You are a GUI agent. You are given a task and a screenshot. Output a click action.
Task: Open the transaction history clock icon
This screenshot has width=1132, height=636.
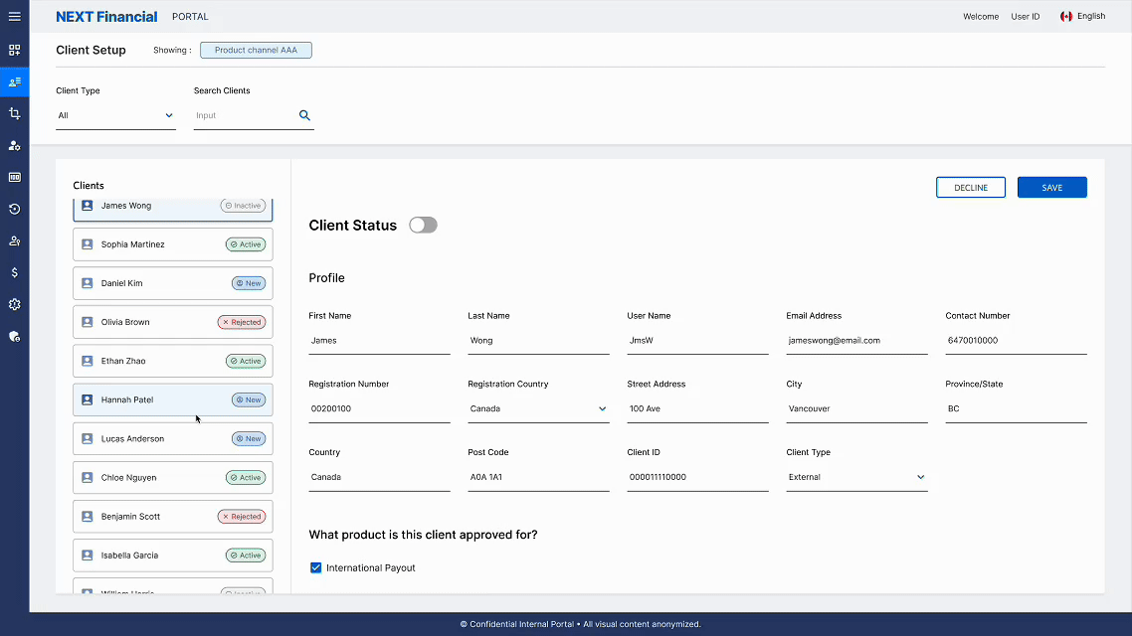coord(14,209)
